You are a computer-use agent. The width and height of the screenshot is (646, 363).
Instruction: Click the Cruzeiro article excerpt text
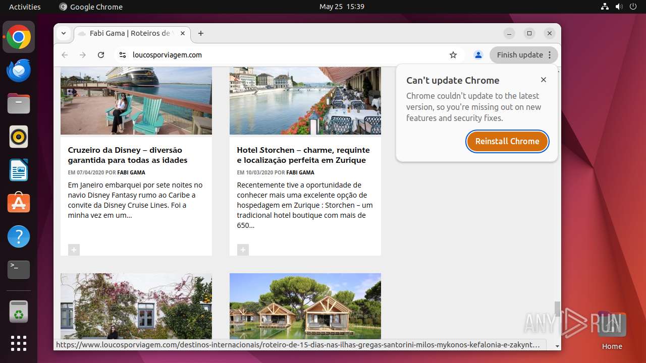pos(135,200)
